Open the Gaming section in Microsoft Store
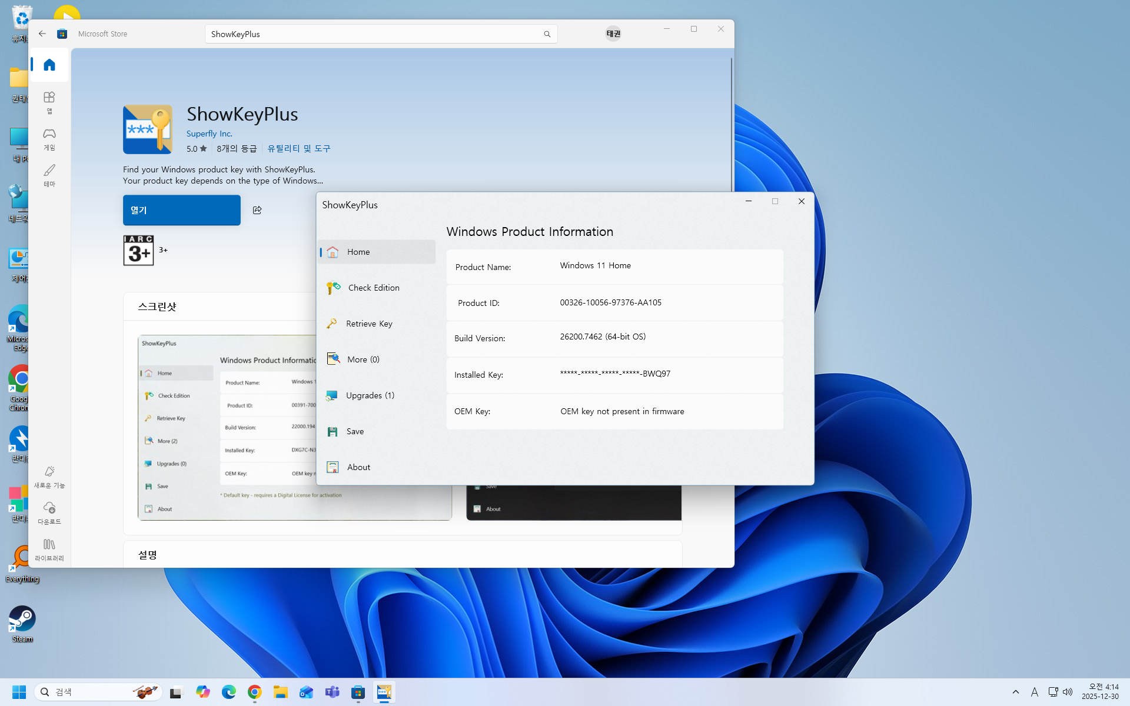The width and height of the screenshot is (1130, 706). click(49, 139)
